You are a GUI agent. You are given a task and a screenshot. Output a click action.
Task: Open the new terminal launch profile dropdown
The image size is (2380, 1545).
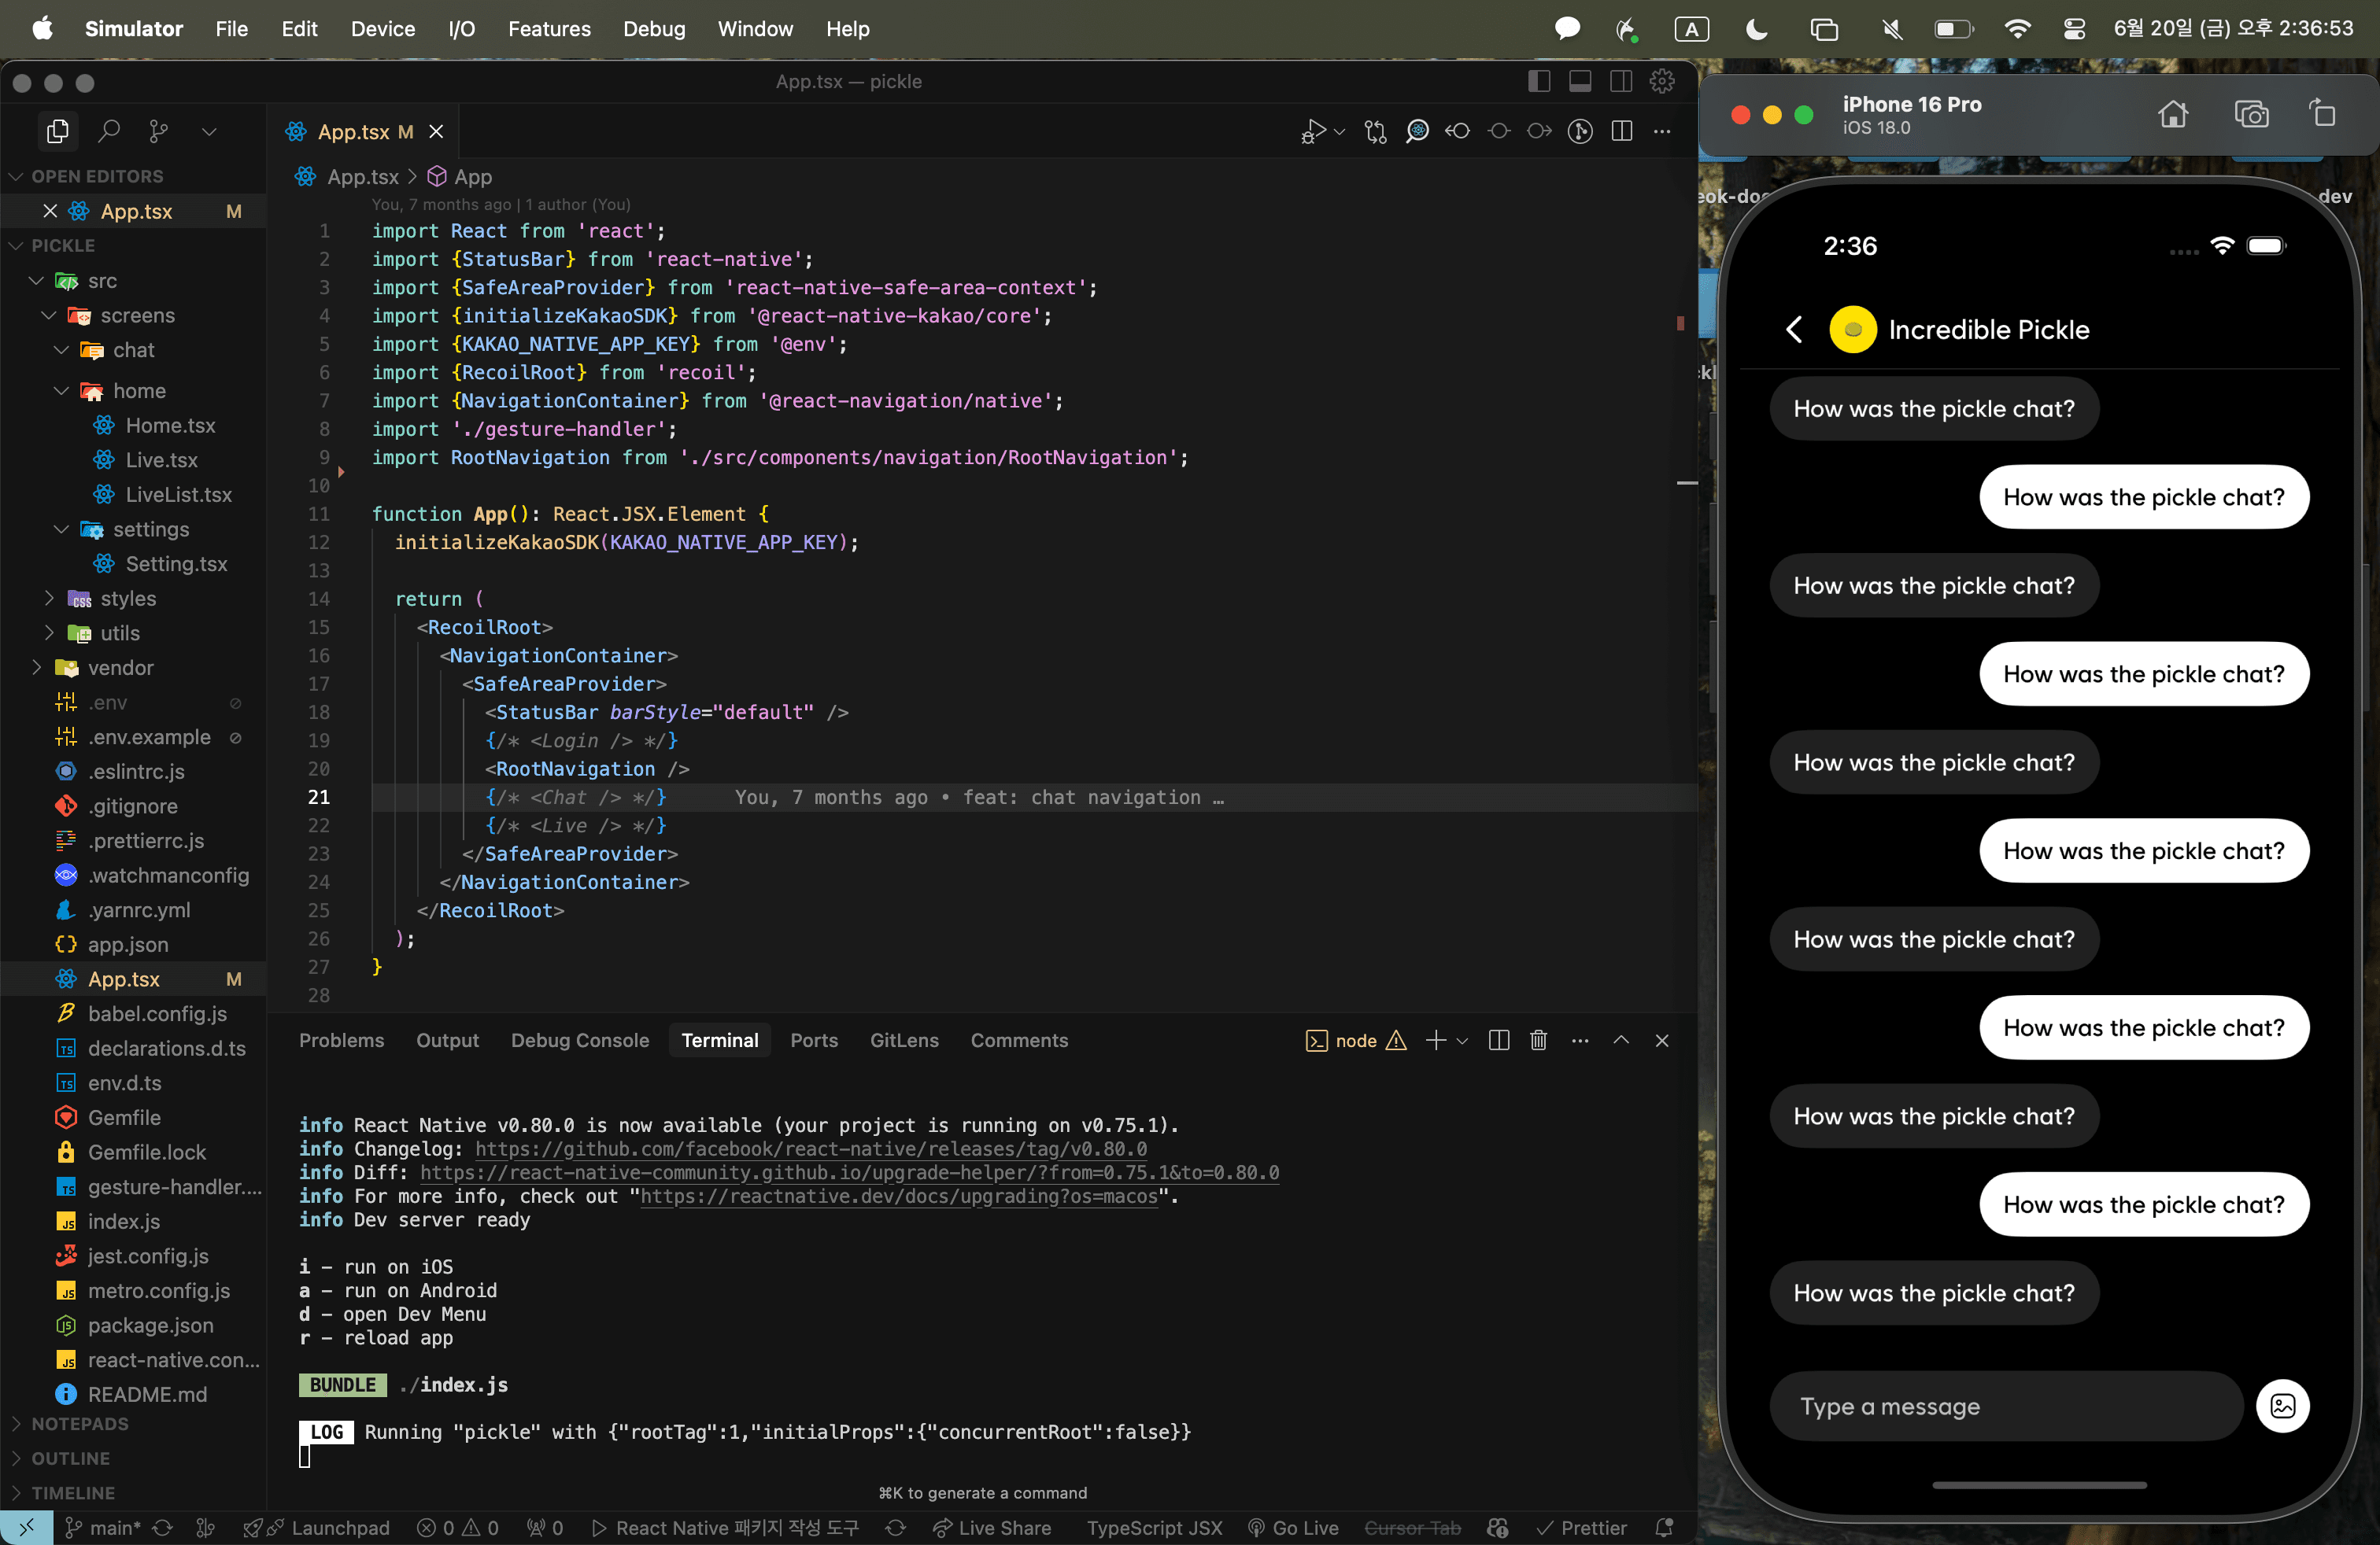(1462, 1040)
